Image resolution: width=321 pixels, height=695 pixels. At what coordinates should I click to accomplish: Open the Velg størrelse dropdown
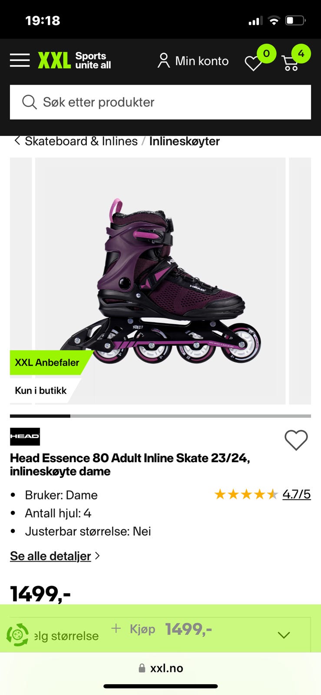(x=66, y=636)
